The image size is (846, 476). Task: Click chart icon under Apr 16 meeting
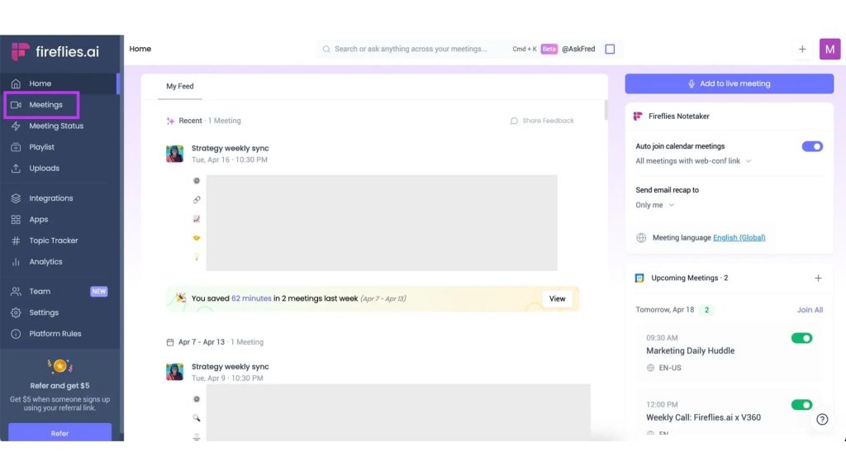(197, 219)
